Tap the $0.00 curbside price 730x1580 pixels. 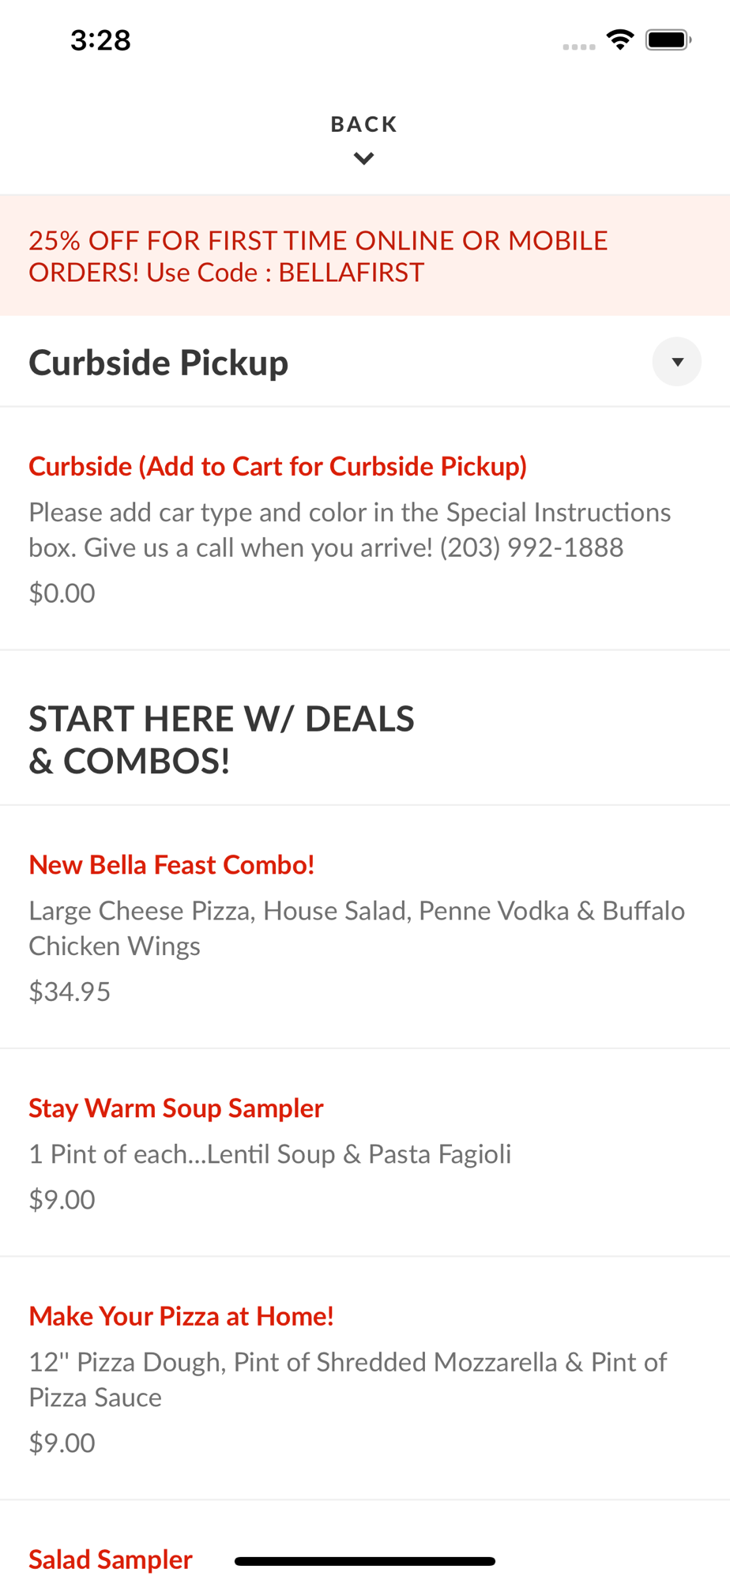coord(62,592)
